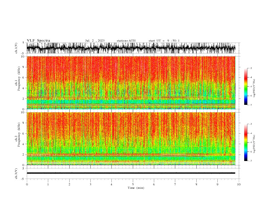This screenshot has width=269, height=207.
Task: Click the ch.2 log(PSD) colorbar unit label
Action: (254, 144)
